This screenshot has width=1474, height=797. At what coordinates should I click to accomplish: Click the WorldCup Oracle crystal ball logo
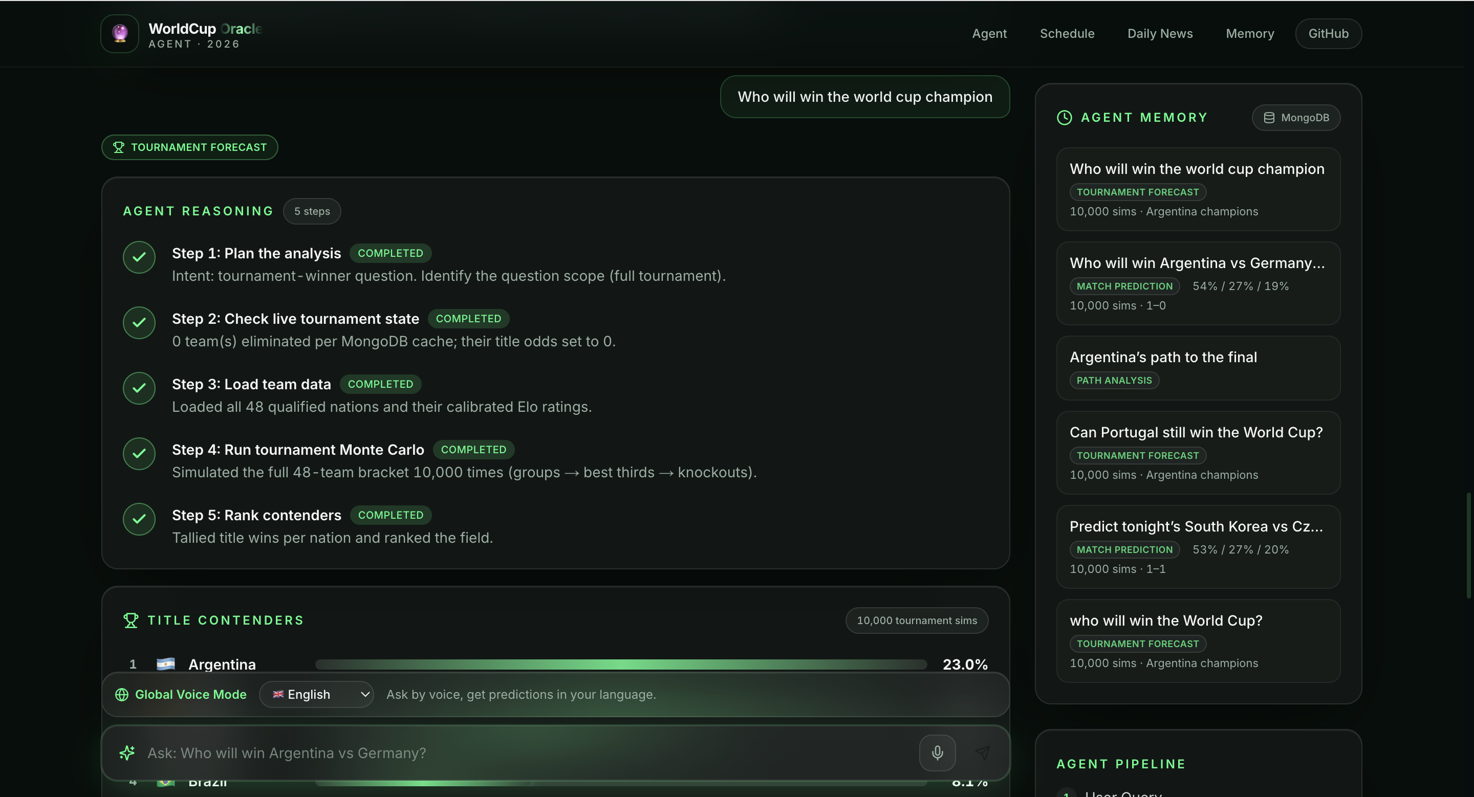pyautogui.click(x=120, y=34)
